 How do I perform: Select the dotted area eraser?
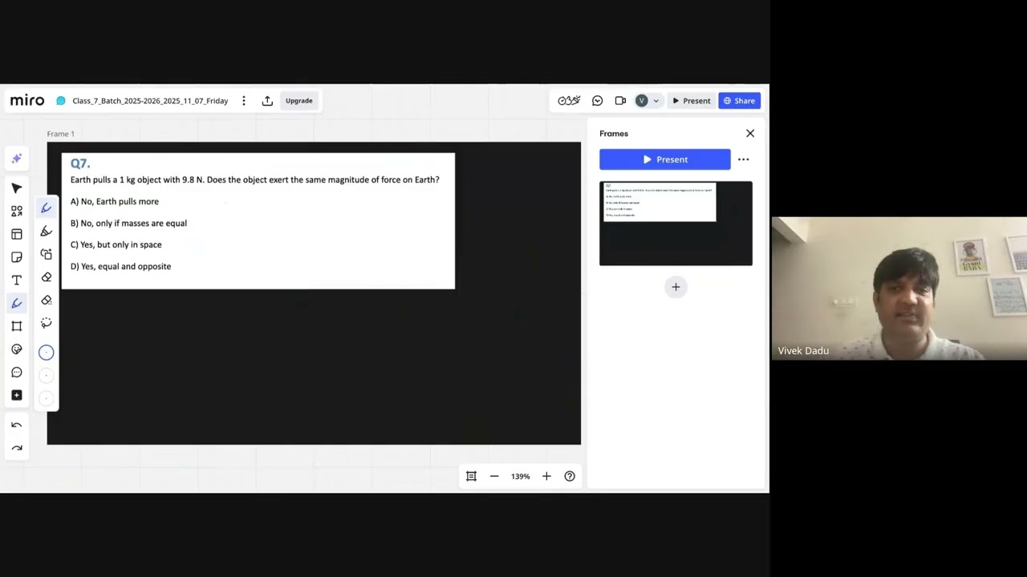(47, 301)
